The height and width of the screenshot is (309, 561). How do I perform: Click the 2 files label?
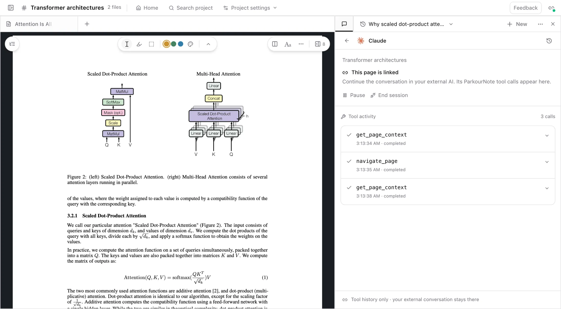pos(114,7)
